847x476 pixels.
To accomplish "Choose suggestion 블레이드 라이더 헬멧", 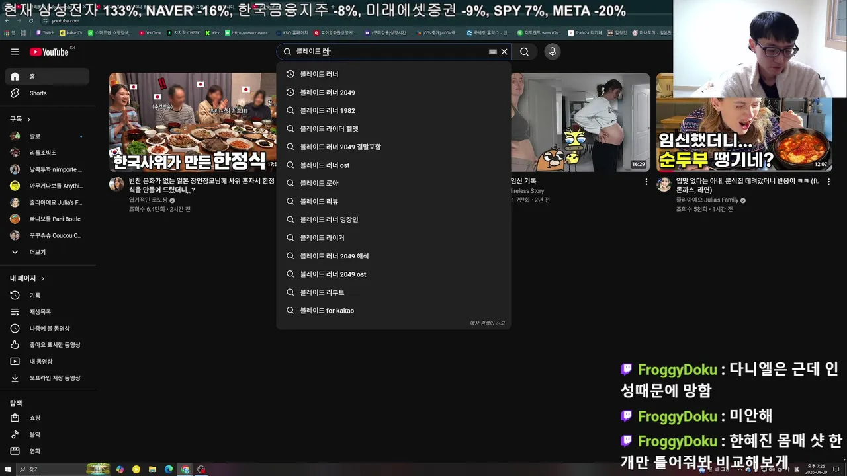I will click(393, 129).
